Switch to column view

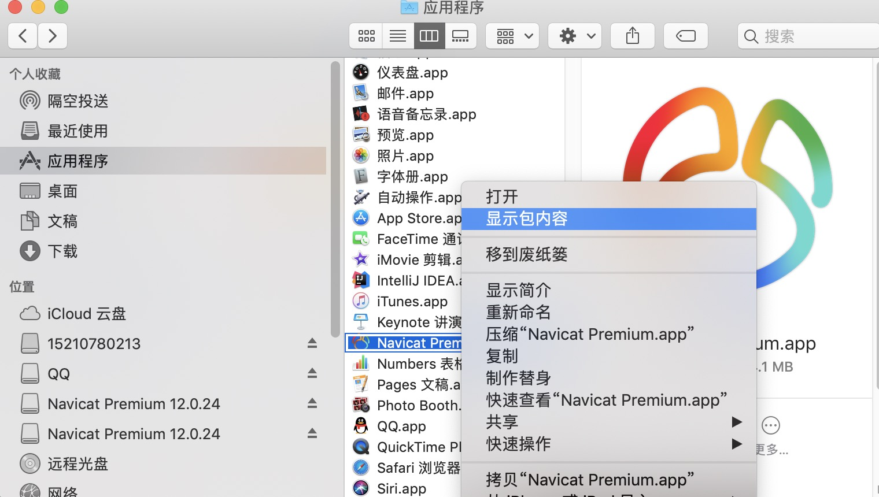pyautogui.click(x=429, y=36)
